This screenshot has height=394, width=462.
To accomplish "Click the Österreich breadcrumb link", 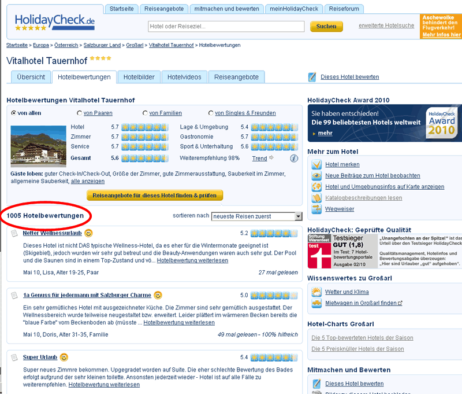I will click(66, 45).
